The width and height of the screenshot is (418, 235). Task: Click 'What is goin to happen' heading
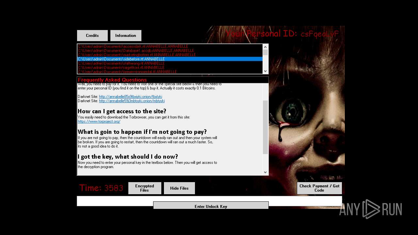point(142,132)
